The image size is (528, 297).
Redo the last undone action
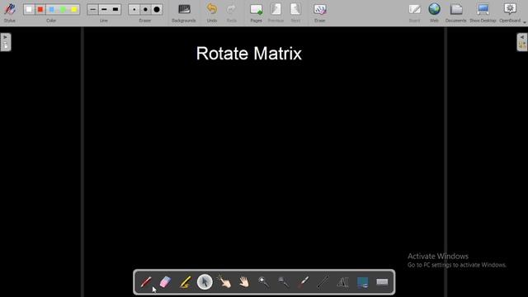pos(231,12)
